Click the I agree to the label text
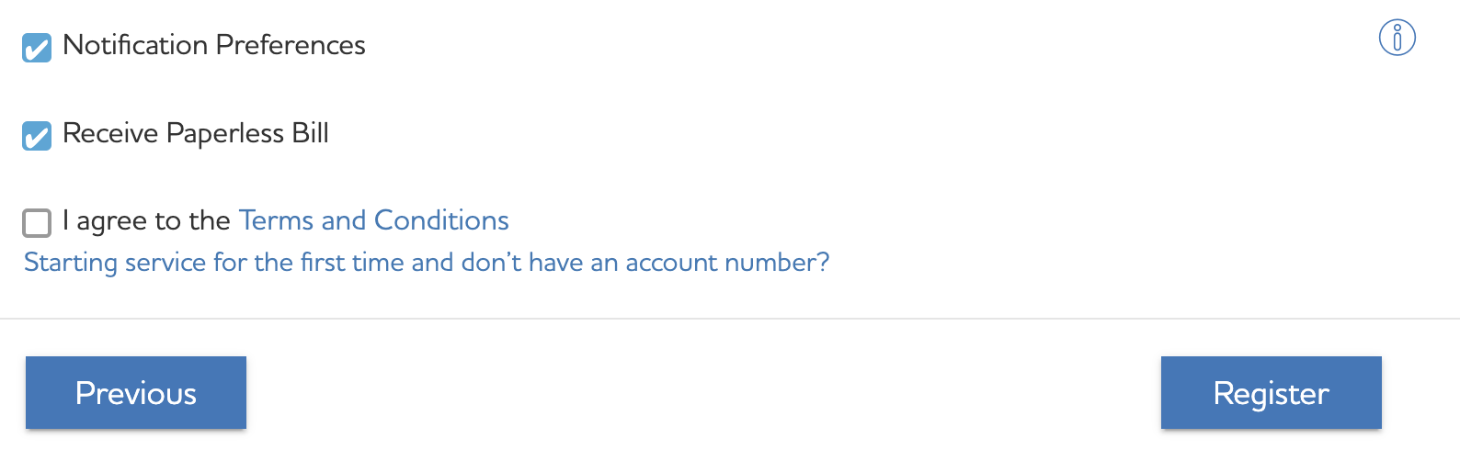The image size is (1460, 461). tap(146, 220)
